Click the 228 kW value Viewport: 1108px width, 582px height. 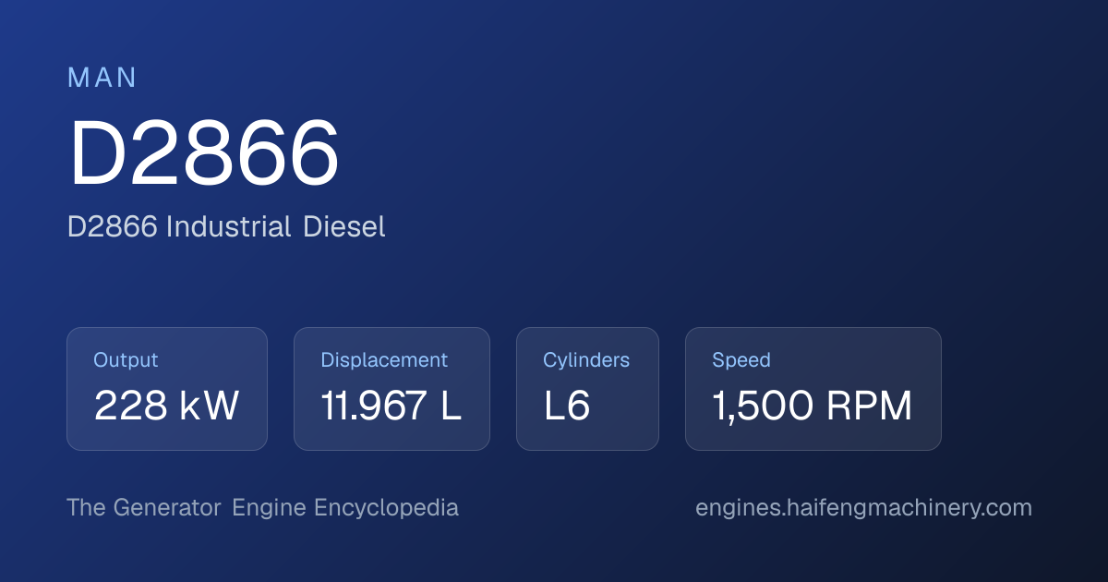point(166,406)
